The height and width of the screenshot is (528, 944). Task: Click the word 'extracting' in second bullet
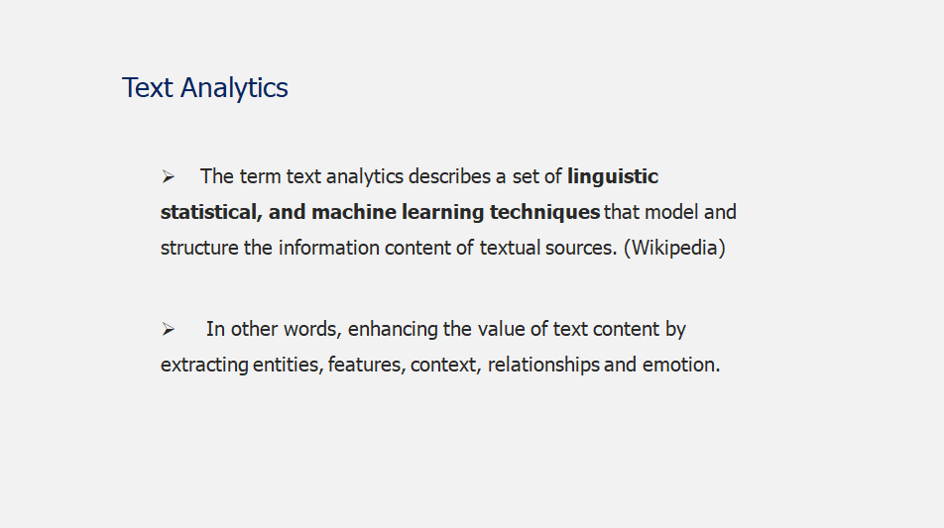point(204,365)
